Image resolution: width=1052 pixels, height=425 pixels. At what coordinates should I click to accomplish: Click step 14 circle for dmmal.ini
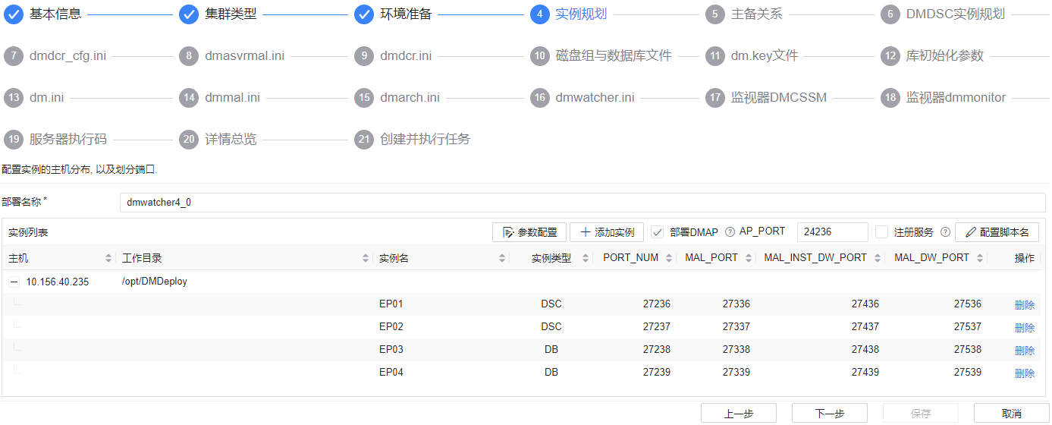188,98
